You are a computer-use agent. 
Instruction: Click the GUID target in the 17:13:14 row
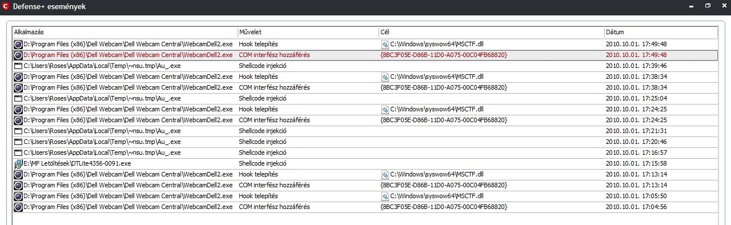[444, 185]
